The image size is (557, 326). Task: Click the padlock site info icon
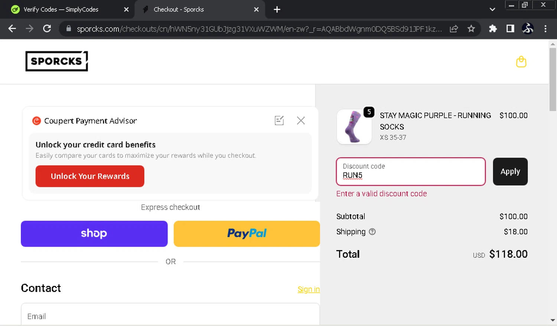pyautogui.click(x=68, y=29)
